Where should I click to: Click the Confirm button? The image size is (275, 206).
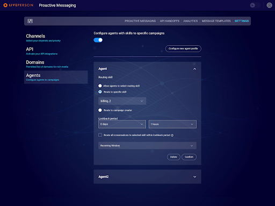(189, 157)
